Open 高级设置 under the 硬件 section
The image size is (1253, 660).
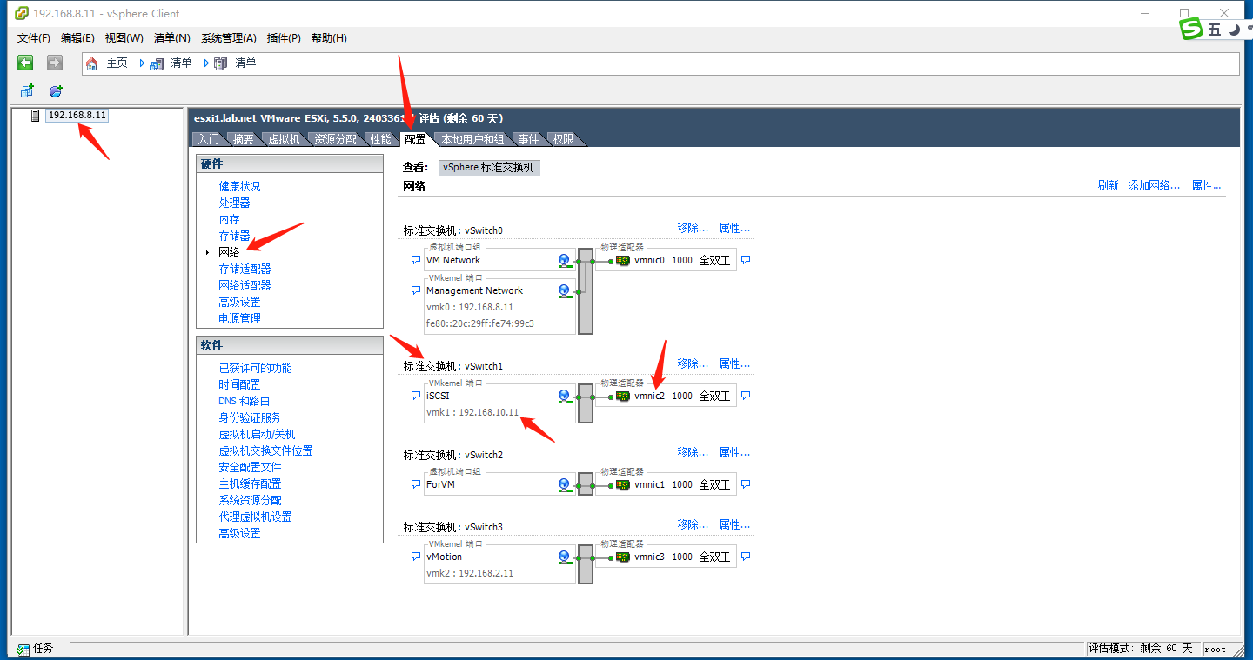(x=239, y=302)
